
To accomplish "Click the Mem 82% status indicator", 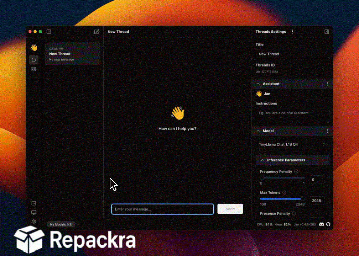I will 282,224.
